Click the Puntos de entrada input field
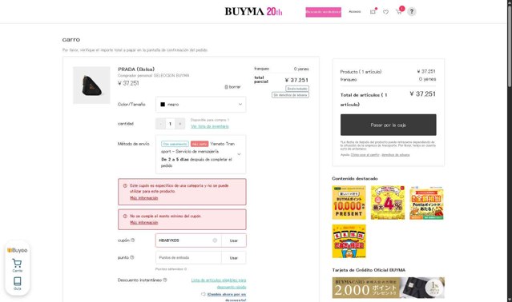Screen dimensions: 512x302 click(188, 258)
